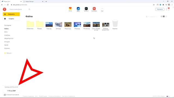174x98 pixels.
Task: Click the yellow Загрузить upload button
Action: click(x=11, y=14)
